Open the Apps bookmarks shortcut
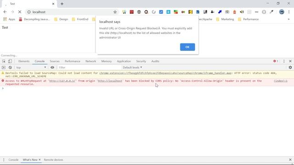The height and width of the screenshot is (165, 294). coord(9,19)
